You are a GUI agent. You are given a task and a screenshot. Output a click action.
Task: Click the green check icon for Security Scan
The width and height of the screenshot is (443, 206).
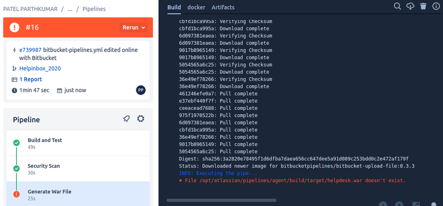(x=16, y=168)
